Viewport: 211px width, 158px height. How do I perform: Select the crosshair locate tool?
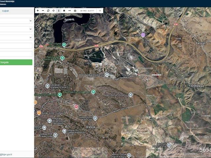pyautogui.click(x=53, y=11)
